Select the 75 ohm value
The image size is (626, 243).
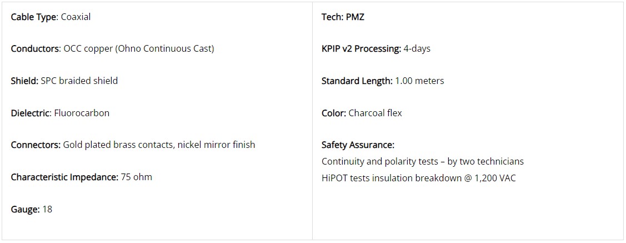coord(137,177)
